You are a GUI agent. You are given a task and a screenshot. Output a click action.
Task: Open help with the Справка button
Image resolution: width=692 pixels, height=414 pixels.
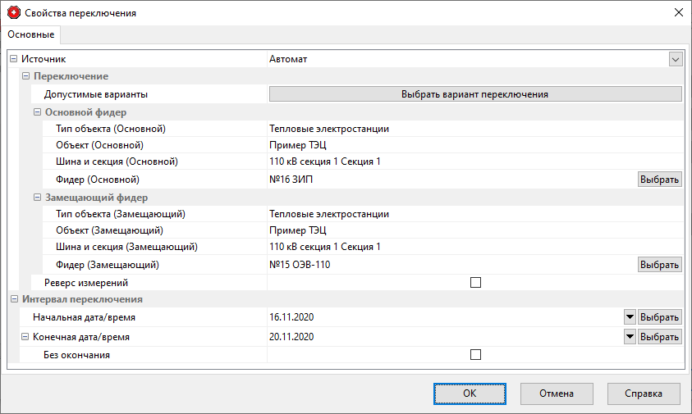point(643,394)
